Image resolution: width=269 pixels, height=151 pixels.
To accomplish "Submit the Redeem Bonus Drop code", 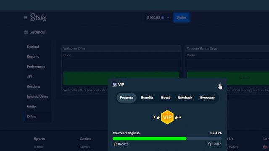I will click(228, 78).
